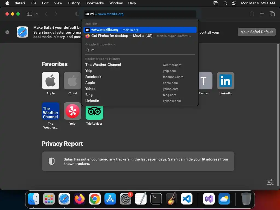This screenshot has height=210, width=280.
Task: Open Terminal from the Dock
Action: tap(156, 199)
